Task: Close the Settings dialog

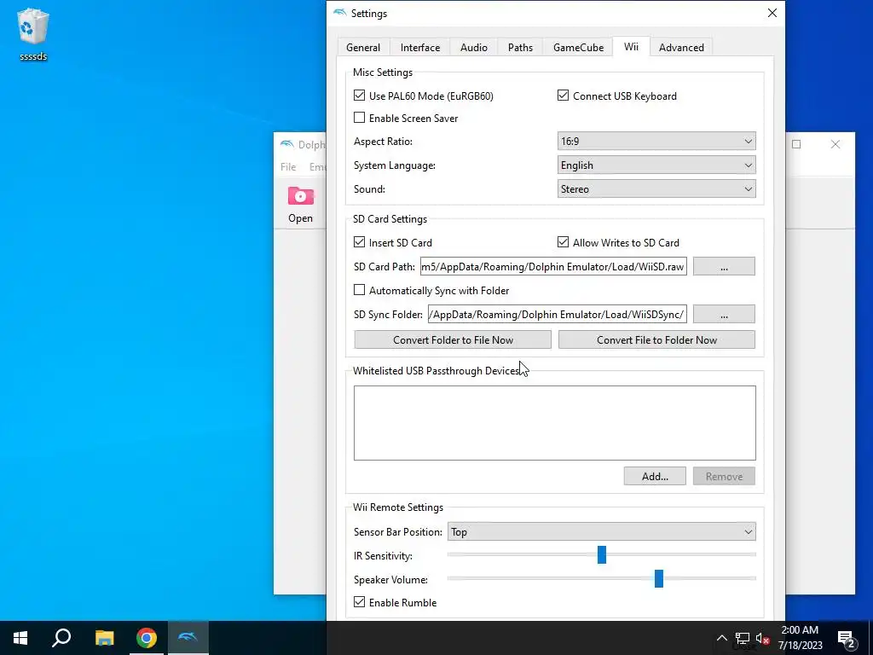Action: [772, 13]
